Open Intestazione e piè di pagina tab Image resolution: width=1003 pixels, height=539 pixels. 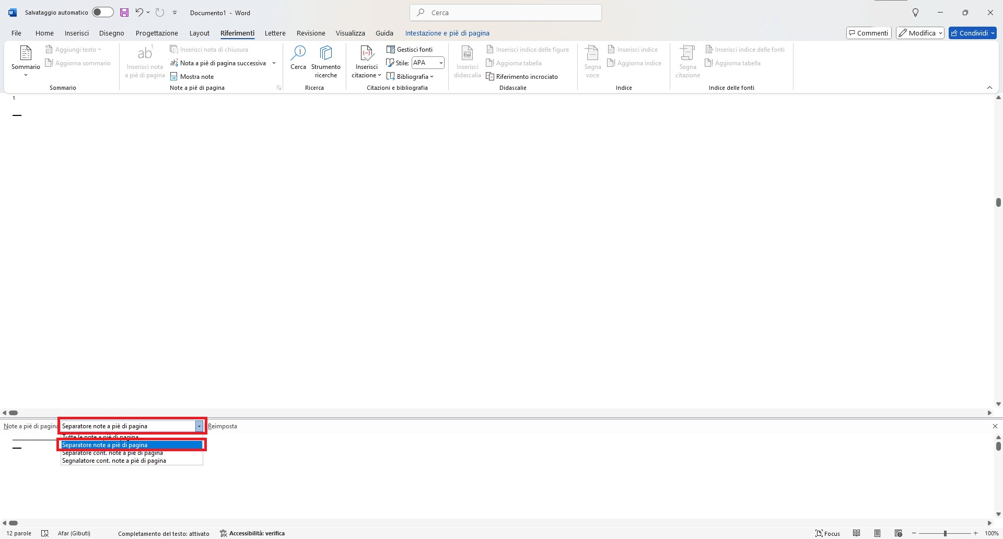447,33
